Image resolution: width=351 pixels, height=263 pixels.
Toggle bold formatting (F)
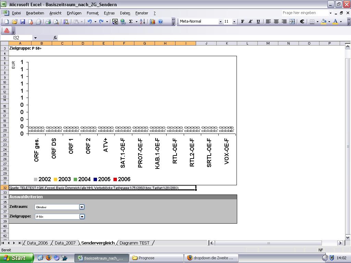pyautogui.click(x=242, y=22)
